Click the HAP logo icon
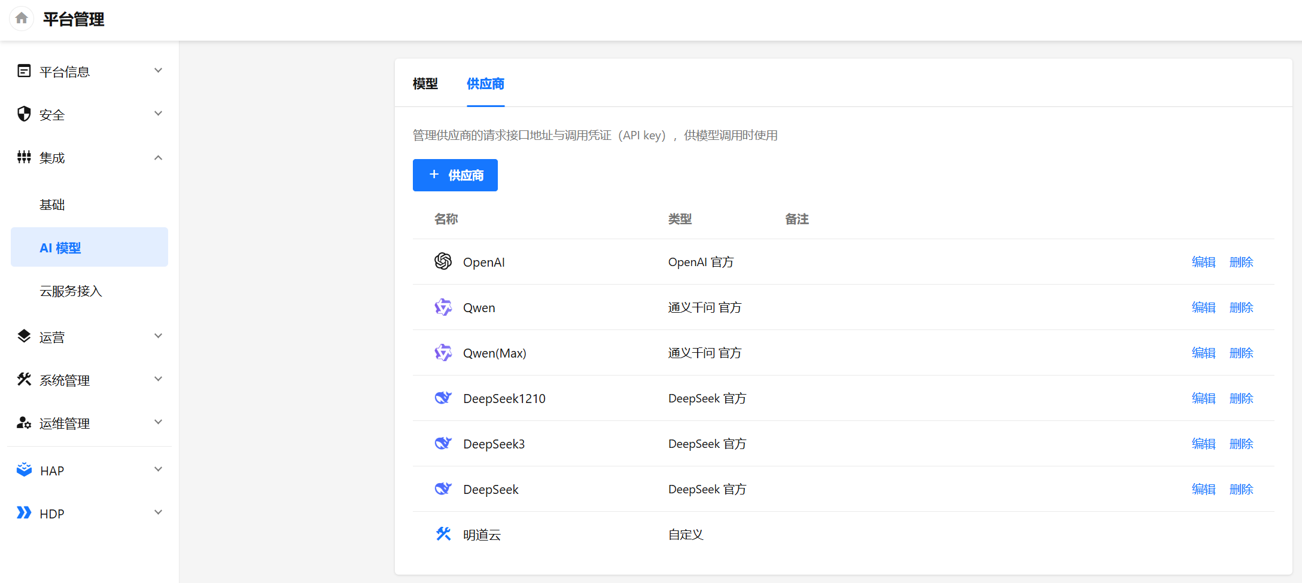The width and height of the screenshot is (1302, 583). pos(24,470)
